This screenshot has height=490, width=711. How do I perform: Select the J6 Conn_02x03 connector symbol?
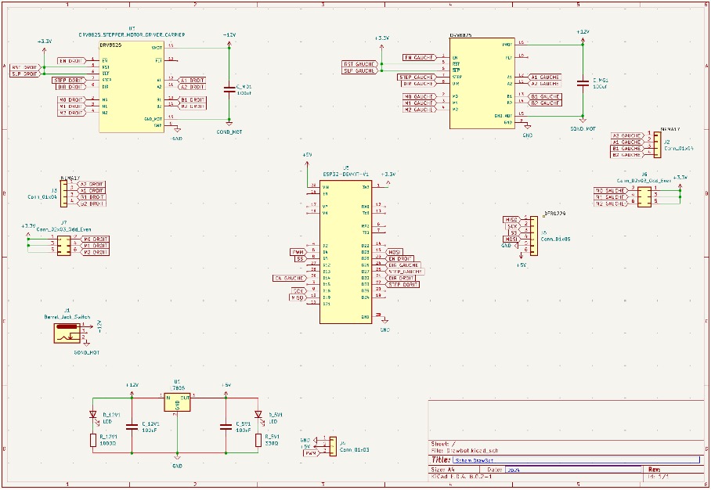(644, 196)
